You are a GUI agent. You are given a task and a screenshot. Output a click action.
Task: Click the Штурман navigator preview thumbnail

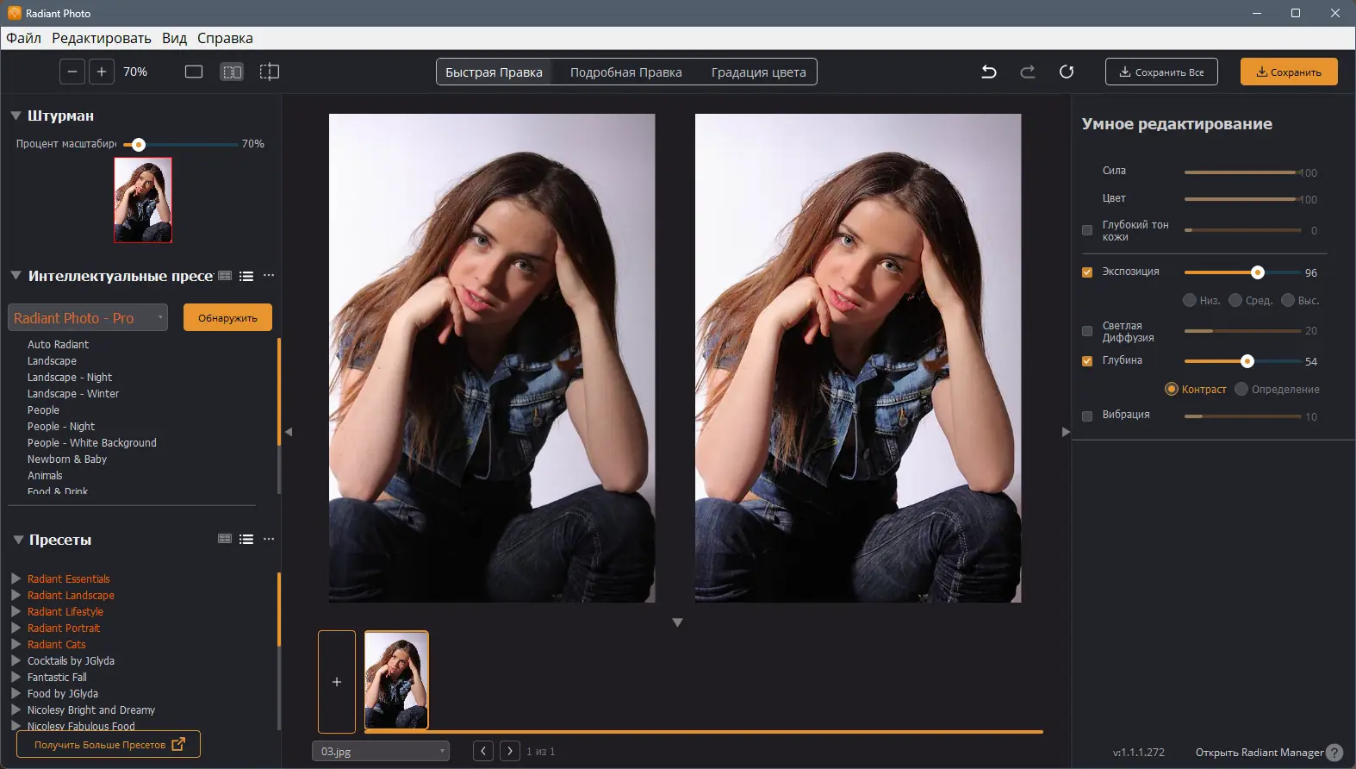coord(143,200)
